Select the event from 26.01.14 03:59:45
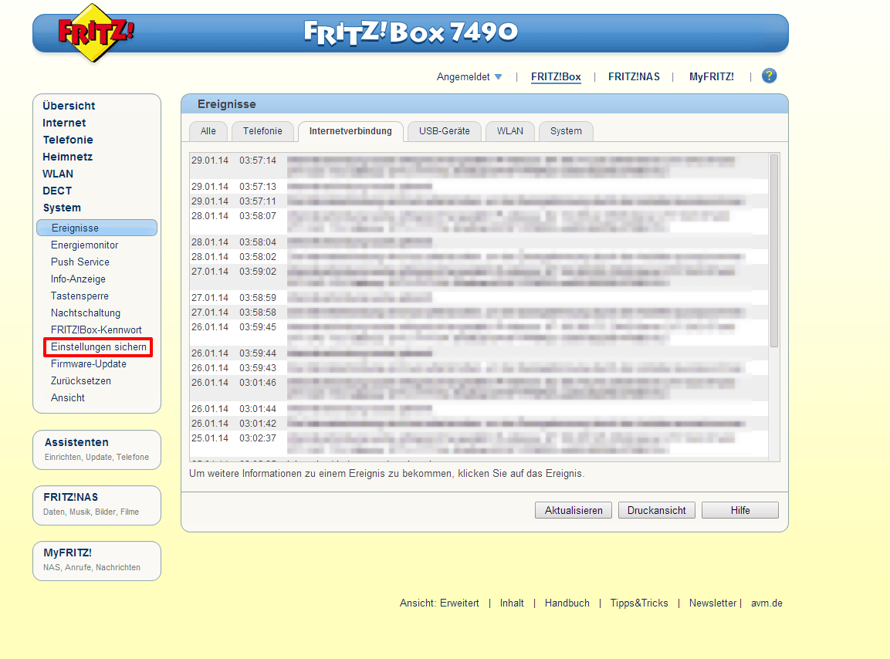Image resolution: width=890 pixels, height=659 pixels. point(479,333)
